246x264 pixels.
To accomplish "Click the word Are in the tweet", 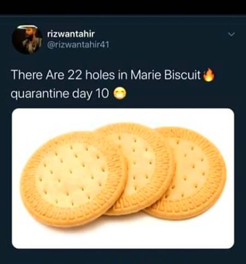I will (55, 75).
